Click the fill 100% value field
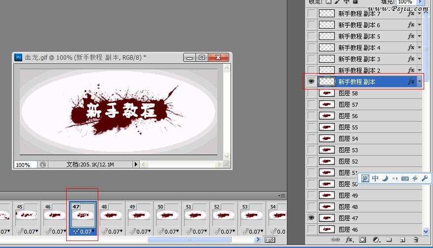The width and height of the screenshot is (433, 248). [x=406, y=1]
